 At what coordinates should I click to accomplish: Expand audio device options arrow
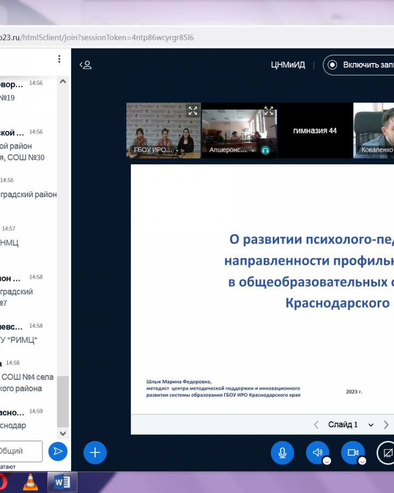pos(327,461)
